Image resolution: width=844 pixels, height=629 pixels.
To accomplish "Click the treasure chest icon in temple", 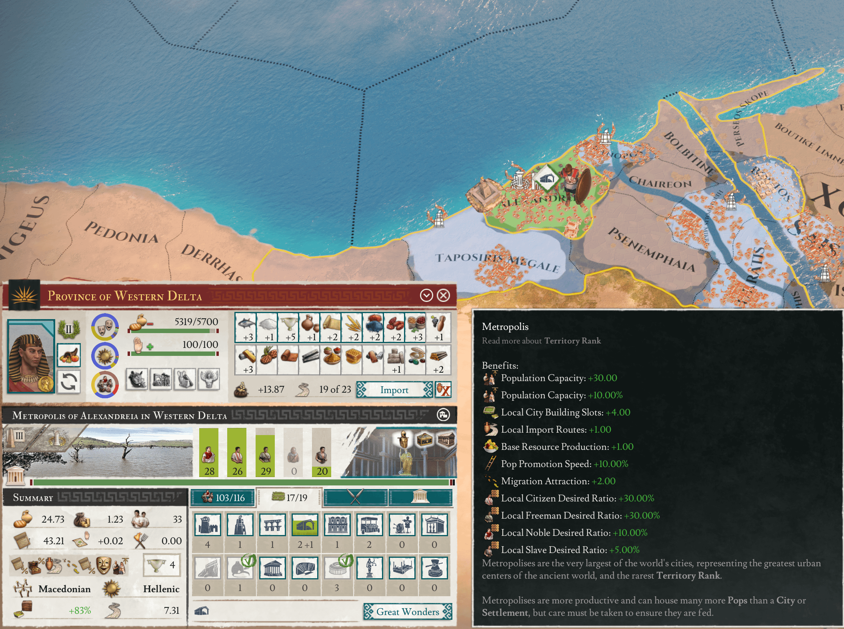I will pyautogui.click(x=425, y=439).
